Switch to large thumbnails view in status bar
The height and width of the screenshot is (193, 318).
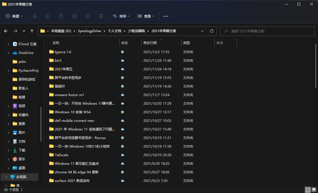[x=314, y=190]
